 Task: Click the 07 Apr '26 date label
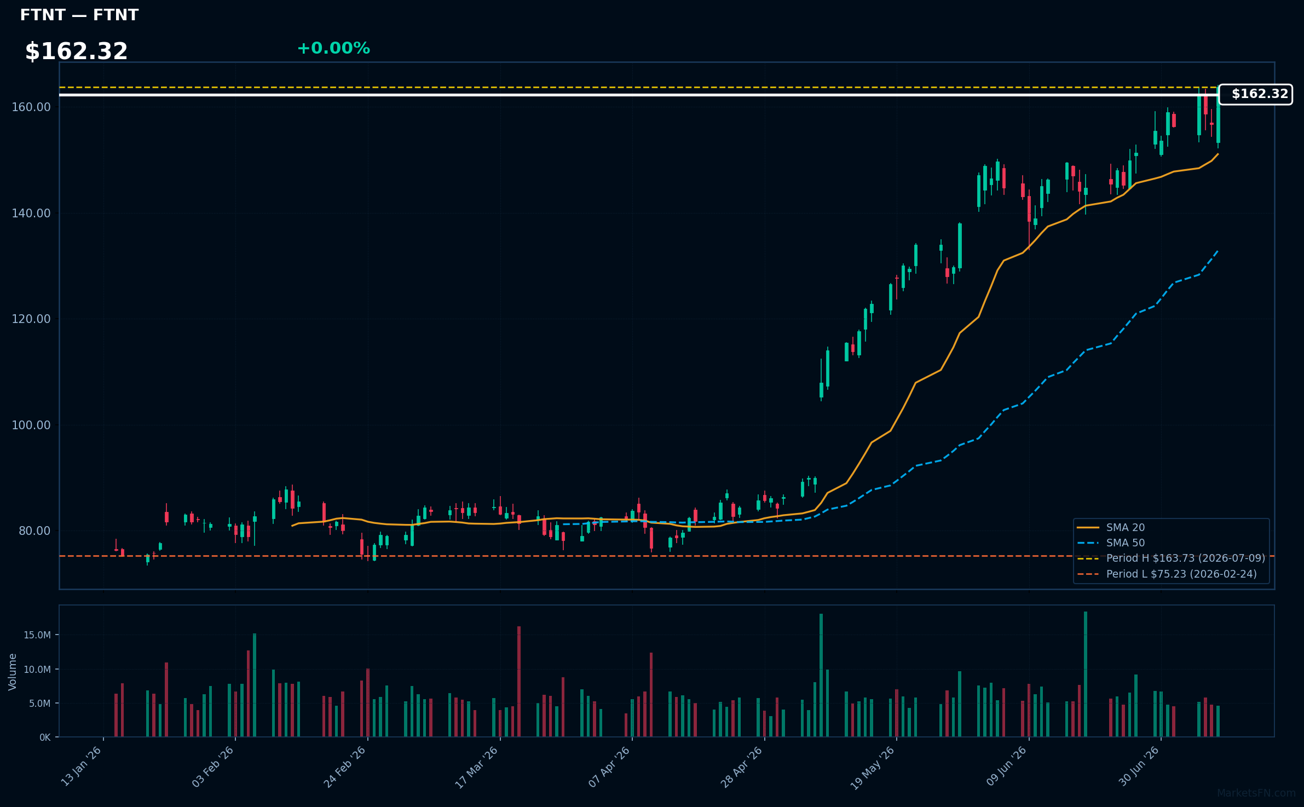610,766
